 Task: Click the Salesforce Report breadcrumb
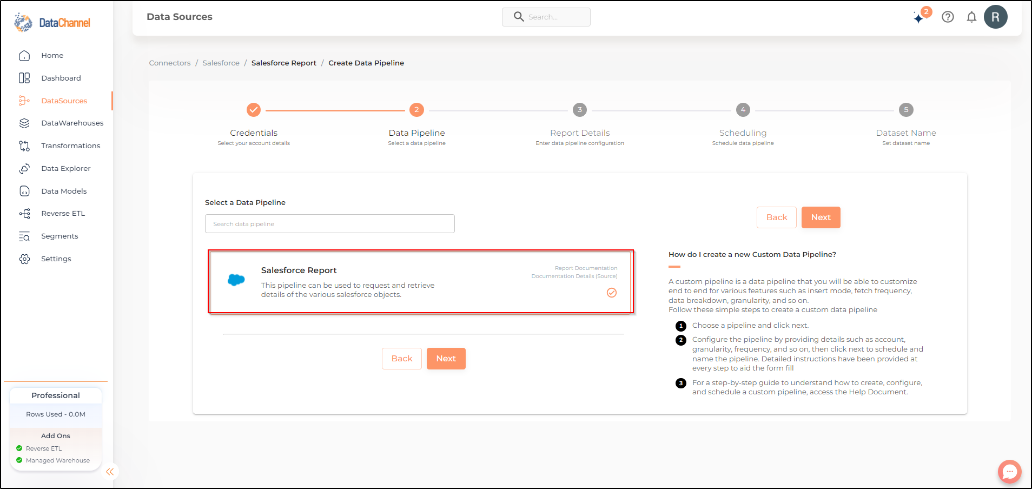(284, 63)
